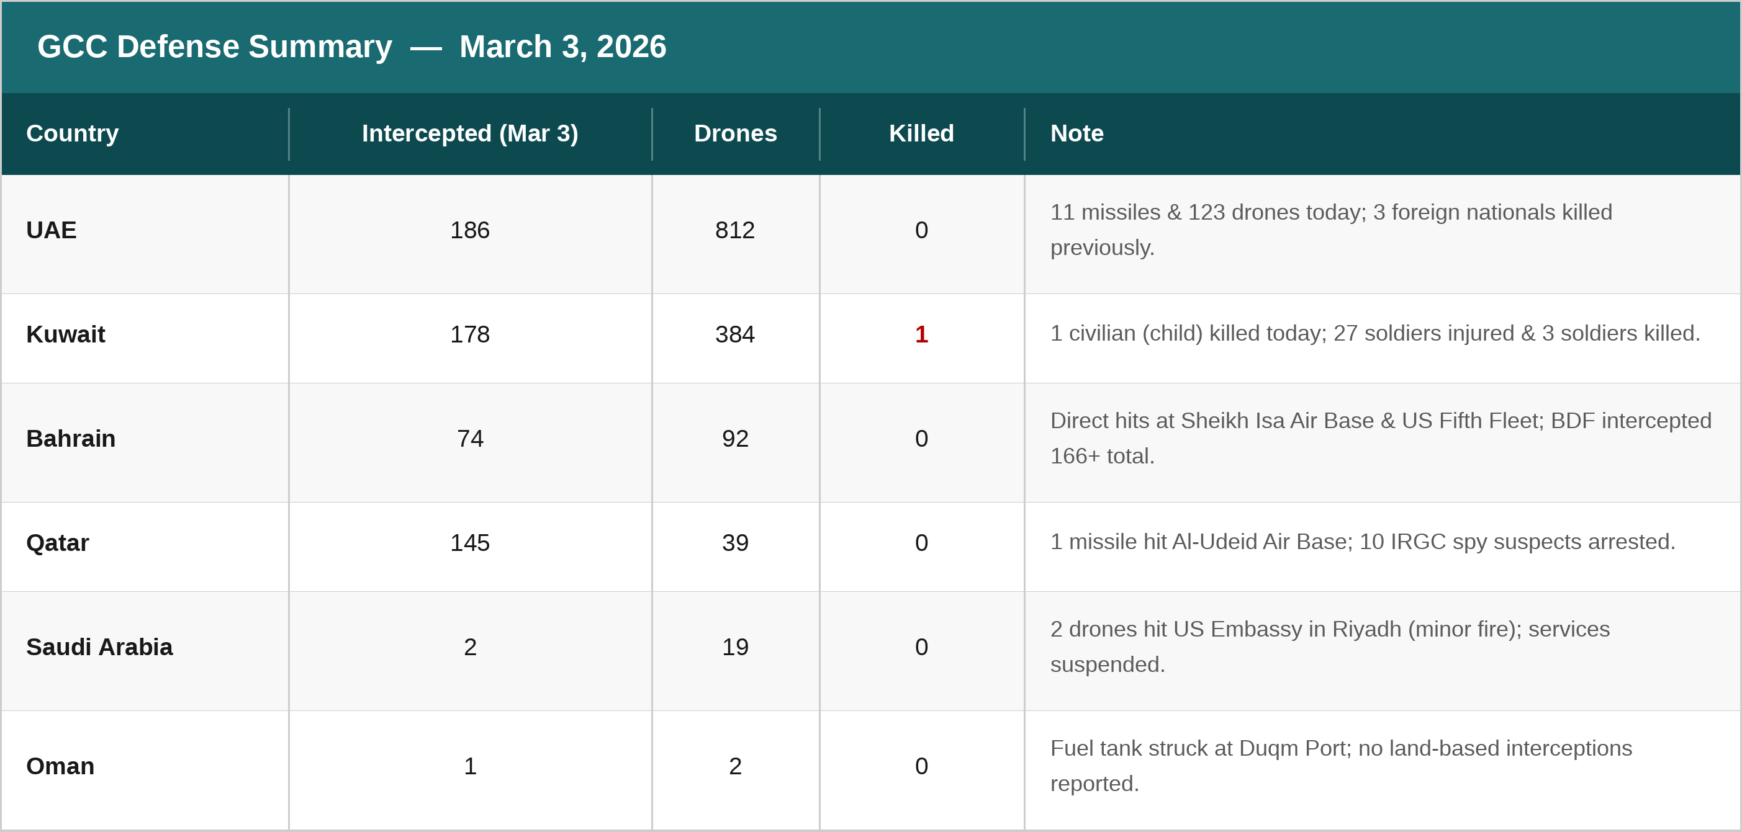This screenshot has width=1742, height=832.
Task: Click the Qatar row label
Action: coord(58,543)
